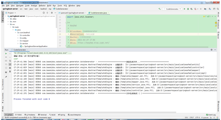Run with Coverage shield icon
Screen dimensions: 221x120
pos(191,9)
